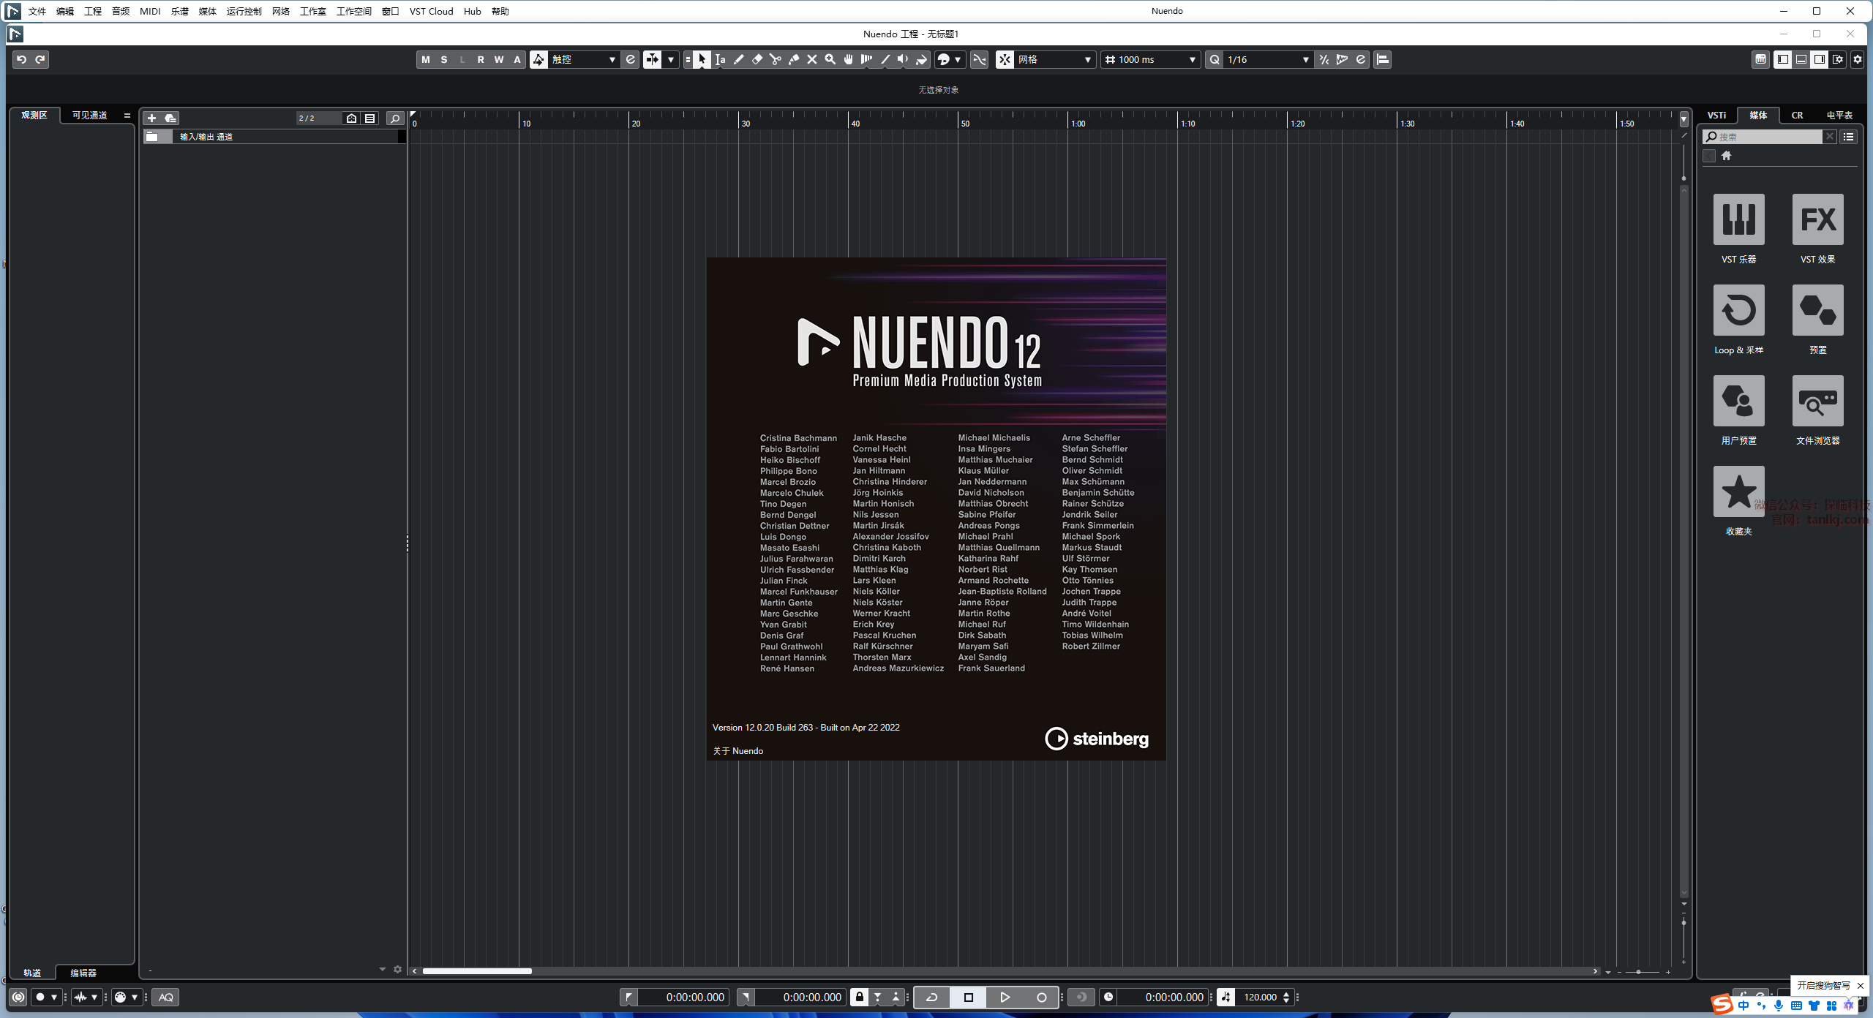This screenshot has height=1018, width=1873.
Task: Switch to the CR tab
Action: [x=1797, y=115]
